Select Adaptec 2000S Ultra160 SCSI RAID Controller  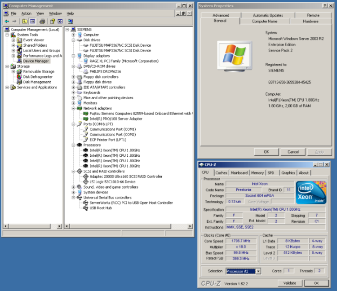[x=126, y=176]
